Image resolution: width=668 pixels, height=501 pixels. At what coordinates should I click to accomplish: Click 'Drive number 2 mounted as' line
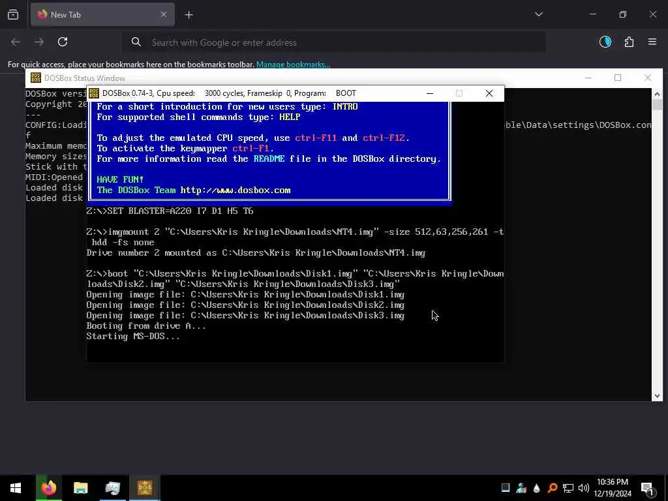(x=256, y=253)
